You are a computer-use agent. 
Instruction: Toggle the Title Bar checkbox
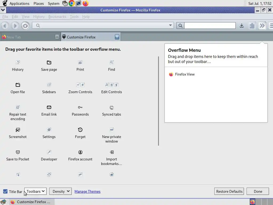pos(5,191)
